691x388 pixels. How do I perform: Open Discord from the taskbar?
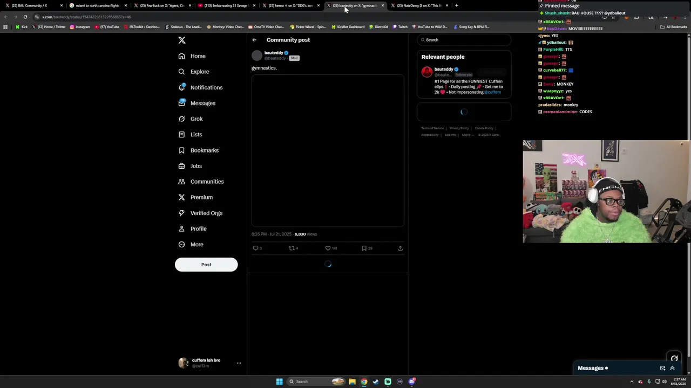[x=412, y=382]
